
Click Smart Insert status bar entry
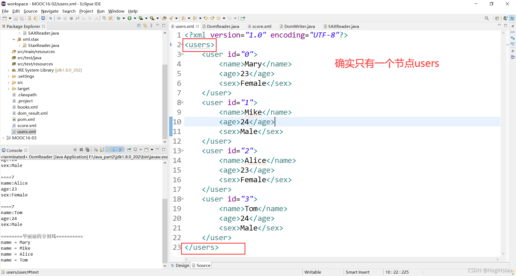click(357, 272)
